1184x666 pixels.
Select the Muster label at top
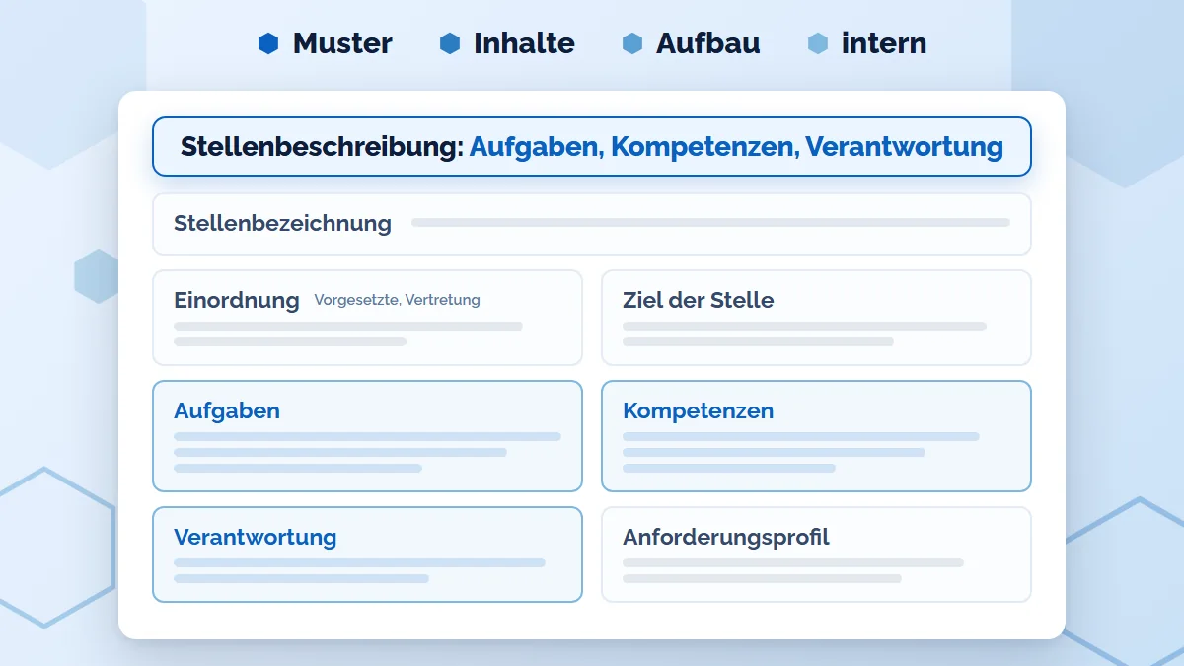pyautogui.click(x=342, y=43)
